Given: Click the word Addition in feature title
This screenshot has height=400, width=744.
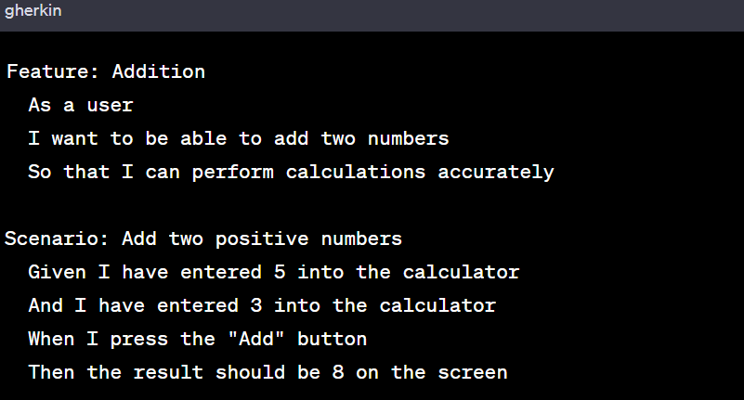Looking at the screenshot, I should point(159,71).
